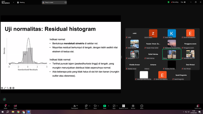Select Fauzan Ilman Zuhdi participant tile
The image size is (203, 114).
(153, 44)
